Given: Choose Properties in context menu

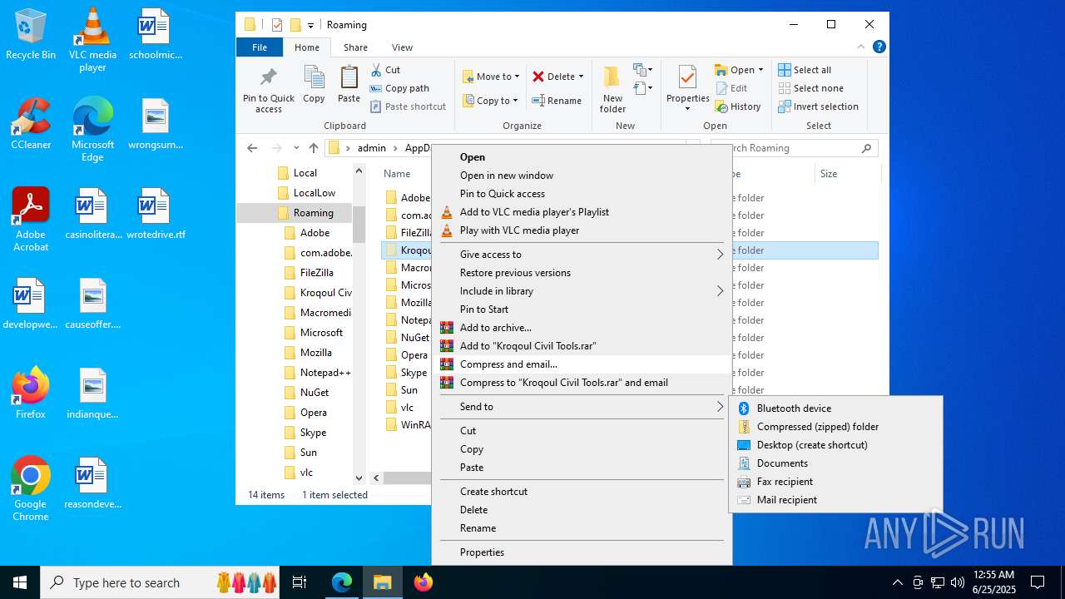Looking at the screenshot, I should pos(582,552).
